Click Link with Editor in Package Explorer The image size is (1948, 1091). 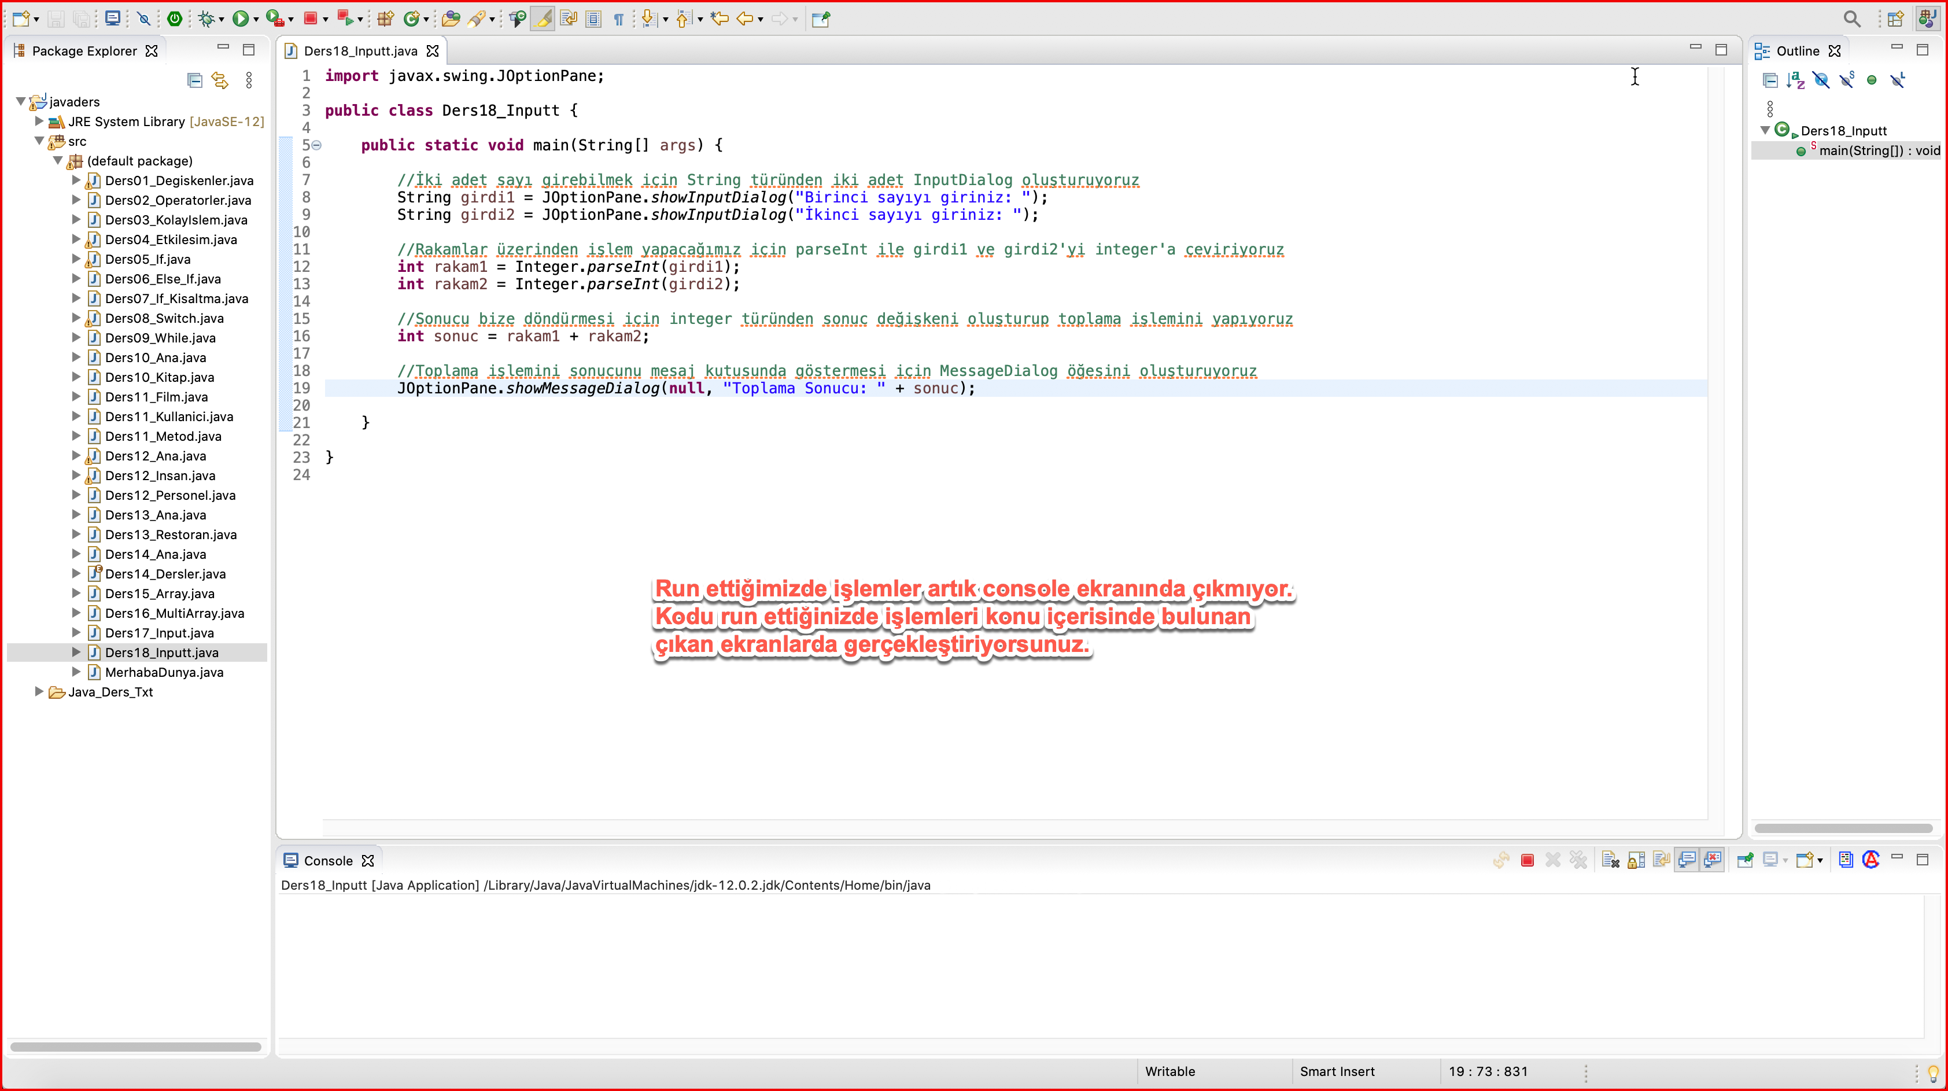[220, 80]
